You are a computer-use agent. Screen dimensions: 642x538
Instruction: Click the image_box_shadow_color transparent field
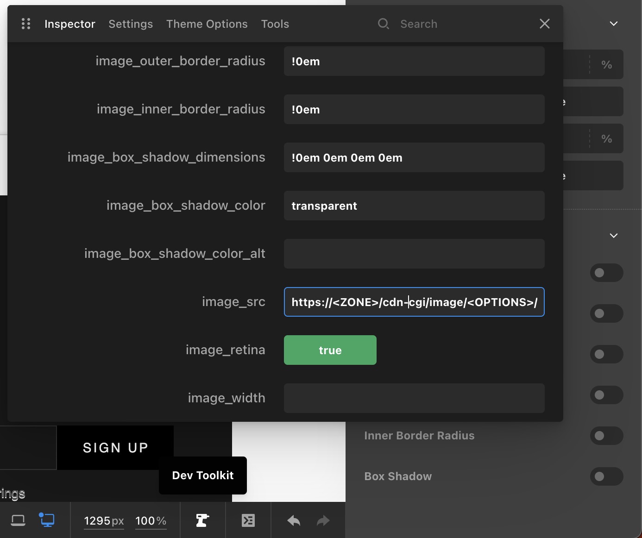coord(414,206)
